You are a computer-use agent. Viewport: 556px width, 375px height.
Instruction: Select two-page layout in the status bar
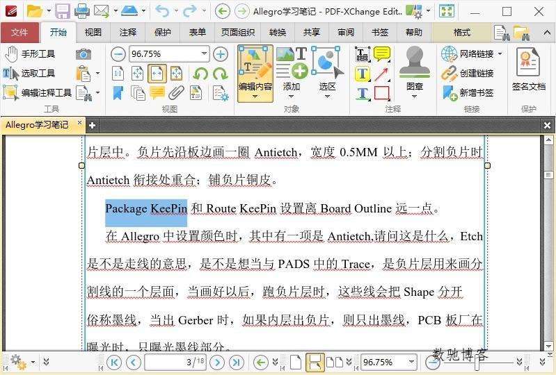335,362
